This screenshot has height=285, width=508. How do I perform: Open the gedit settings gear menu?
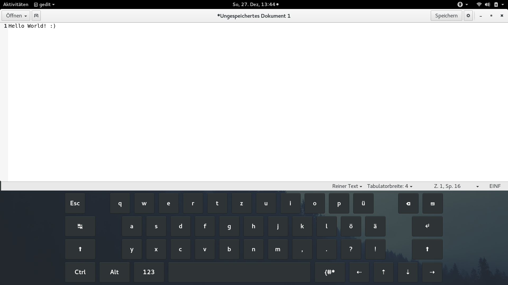pyautogui.click(x=468, y=16)
